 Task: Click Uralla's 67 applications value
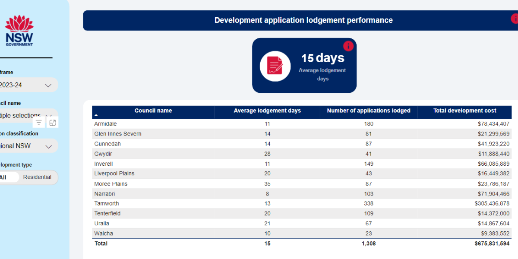click(369, 224)
